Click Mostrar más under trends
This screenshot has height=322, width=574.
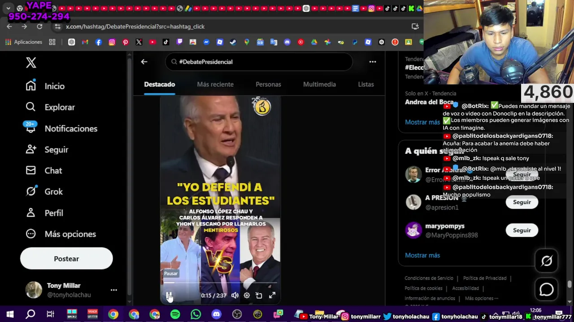(422, 122)
